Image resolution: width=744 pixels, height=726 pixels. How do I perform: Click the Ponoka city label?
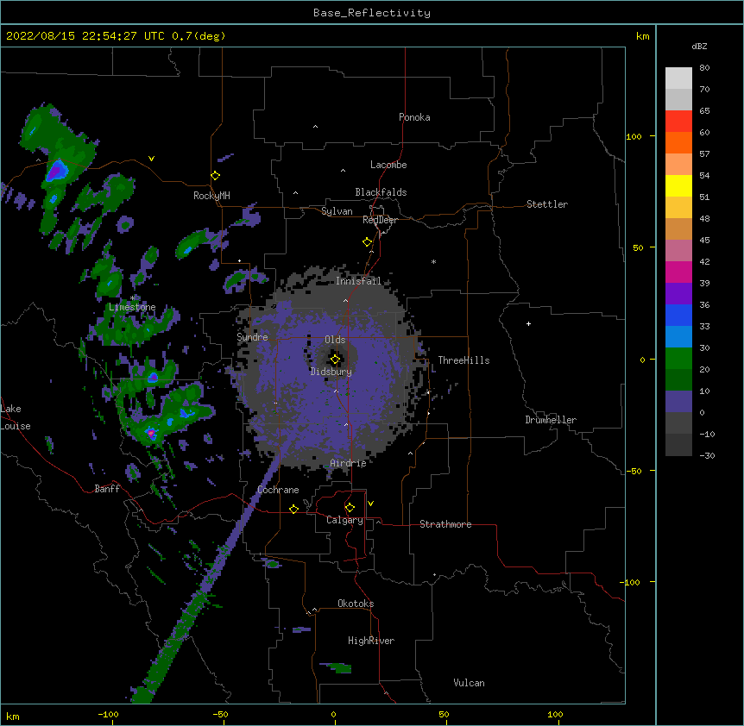[x=414, y=117]
